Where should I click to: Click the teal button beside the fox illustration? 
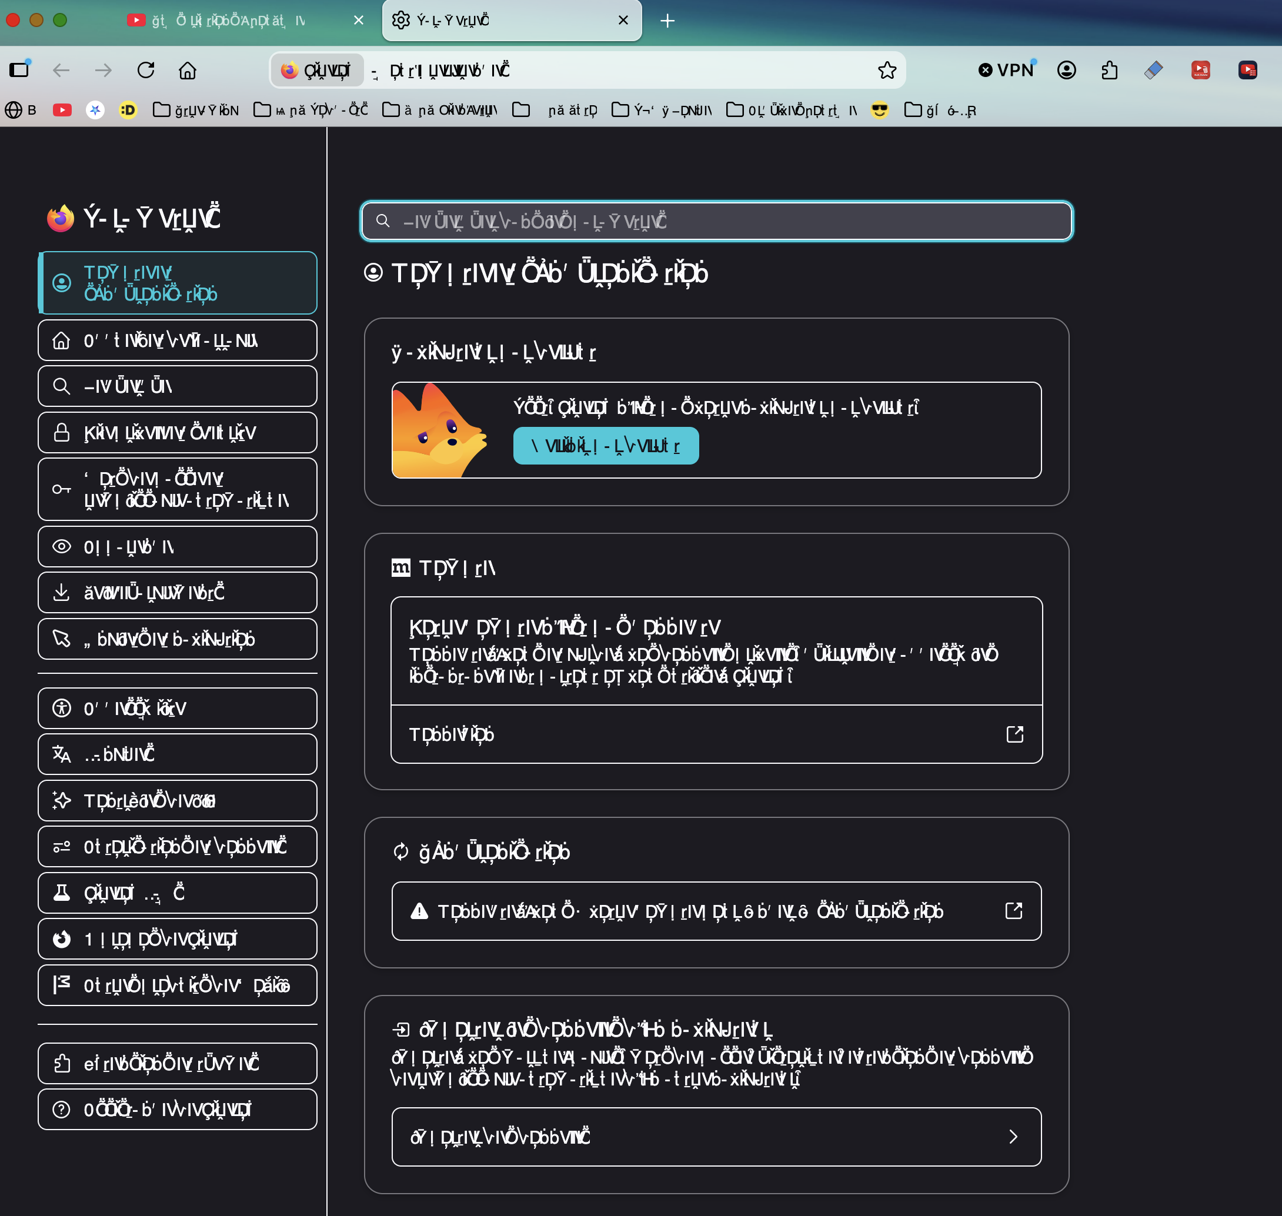606,446
